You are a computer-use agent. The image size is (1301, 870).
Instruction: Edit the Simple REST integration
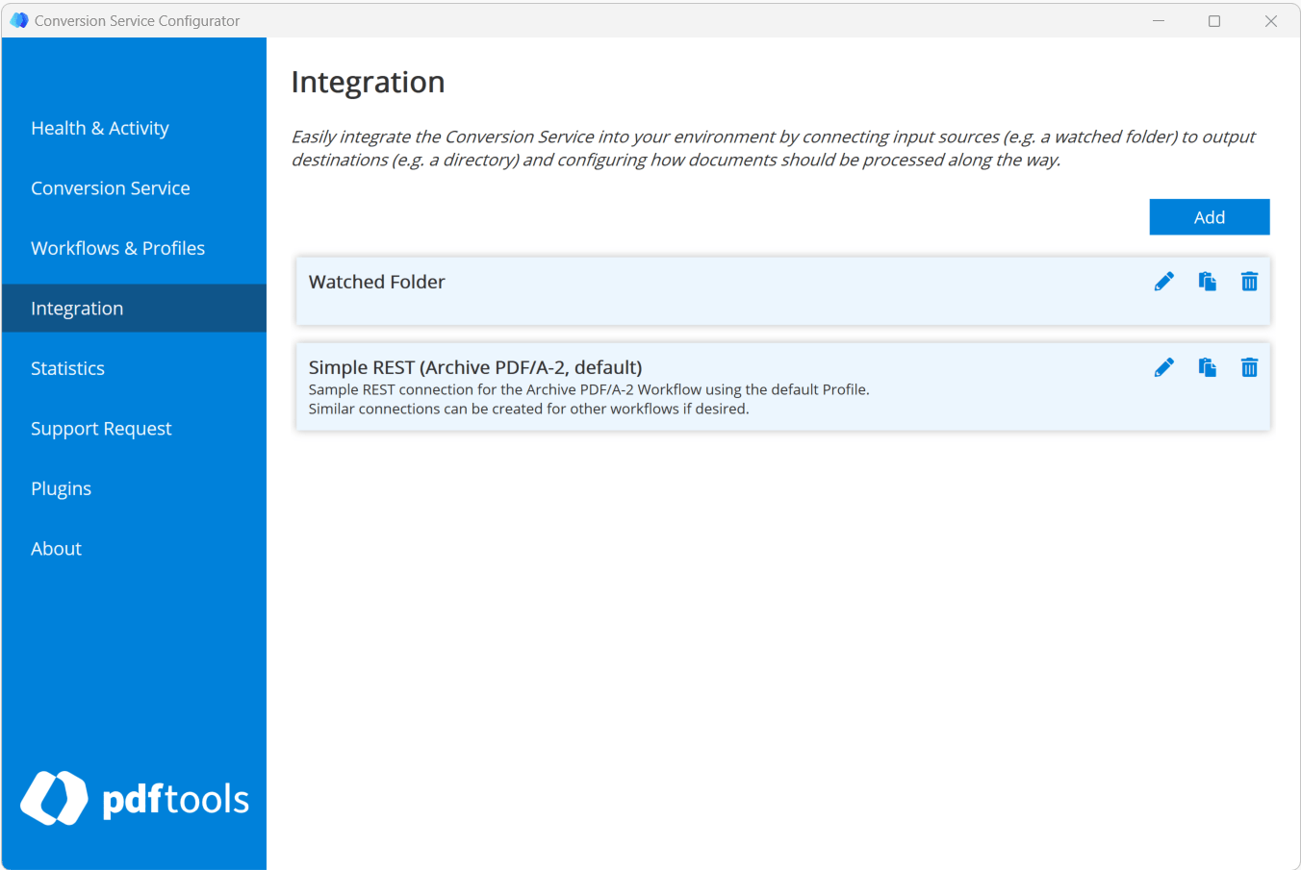pos(1163,367)
